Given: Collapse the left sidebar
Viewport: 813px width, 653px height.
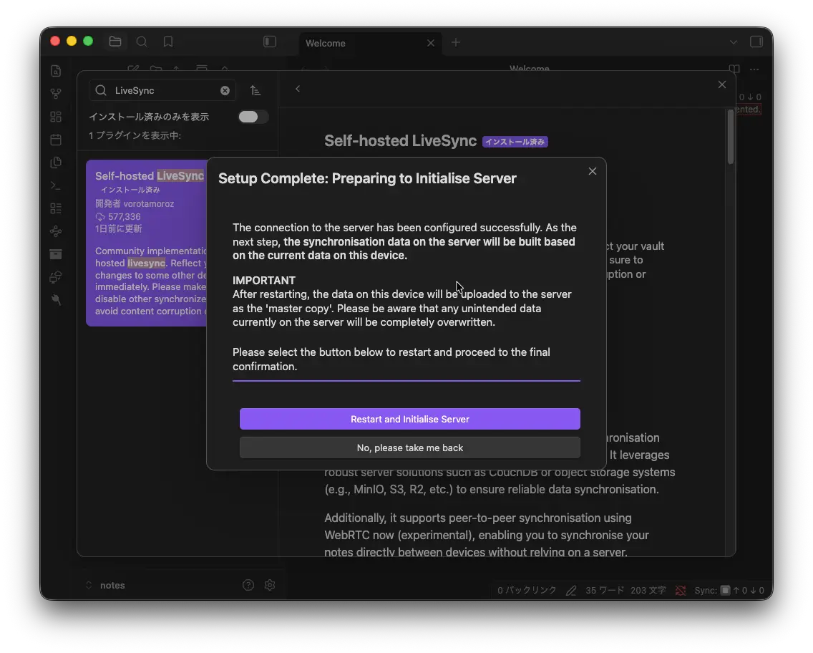Looking at the screenshot, I should click(x=270, y=42).
